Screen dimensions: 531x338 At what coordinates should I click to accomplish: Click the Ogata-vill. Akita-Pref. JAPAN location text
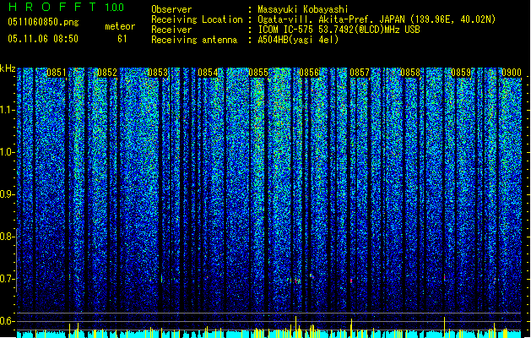pyautogui.click(x=377, y=19)
